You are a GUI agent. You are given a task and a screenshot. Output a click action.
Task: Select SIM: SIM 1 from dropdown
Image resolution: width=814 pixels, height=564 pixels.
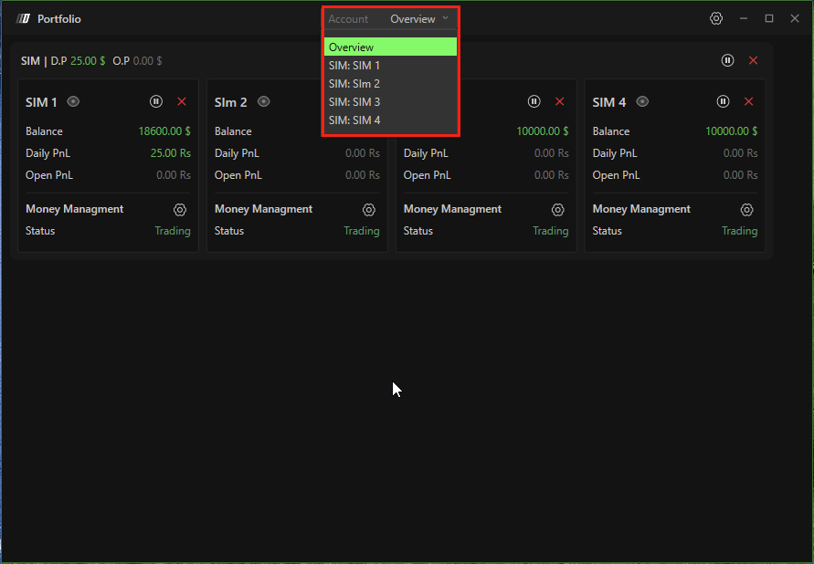(390, 66)
